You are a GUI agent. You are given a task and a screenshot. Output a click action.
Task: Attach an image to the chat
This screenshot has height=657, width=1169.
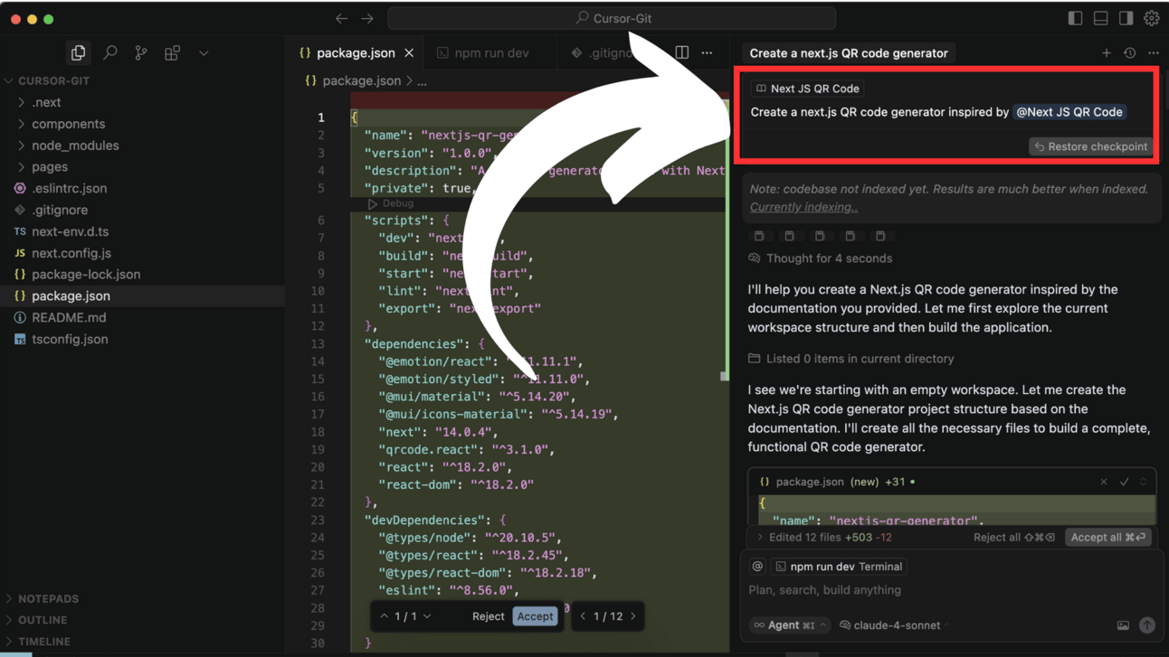tap(1123, 625)
